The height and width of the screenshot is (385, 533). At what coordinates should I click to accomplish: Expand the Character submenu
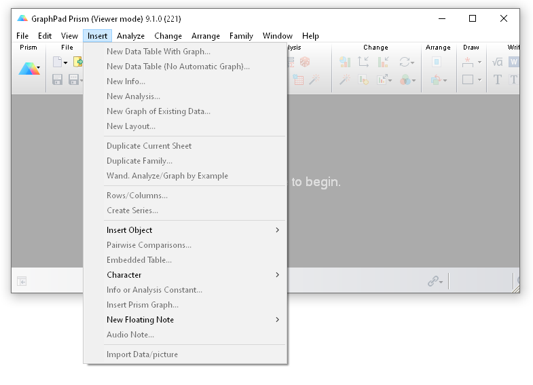point(278,275)
